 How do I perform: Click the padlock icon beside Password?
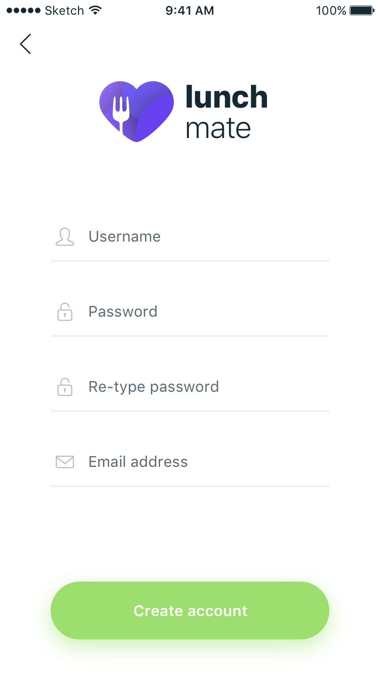(65, 312)
